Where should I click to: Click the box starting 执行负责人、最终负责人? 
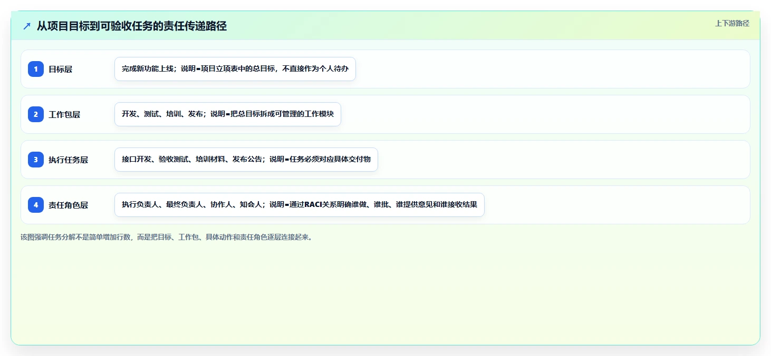[x=300, y=205]
